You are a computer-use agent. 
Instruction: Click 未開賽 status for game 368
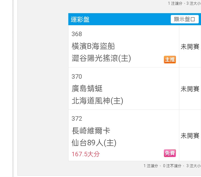pos(190,47)
